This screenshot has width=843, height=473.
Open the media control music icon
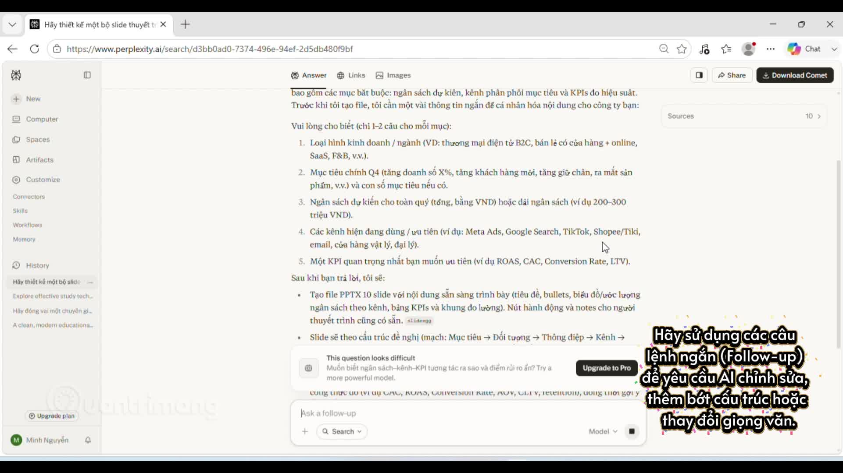(x=704, y=49)
